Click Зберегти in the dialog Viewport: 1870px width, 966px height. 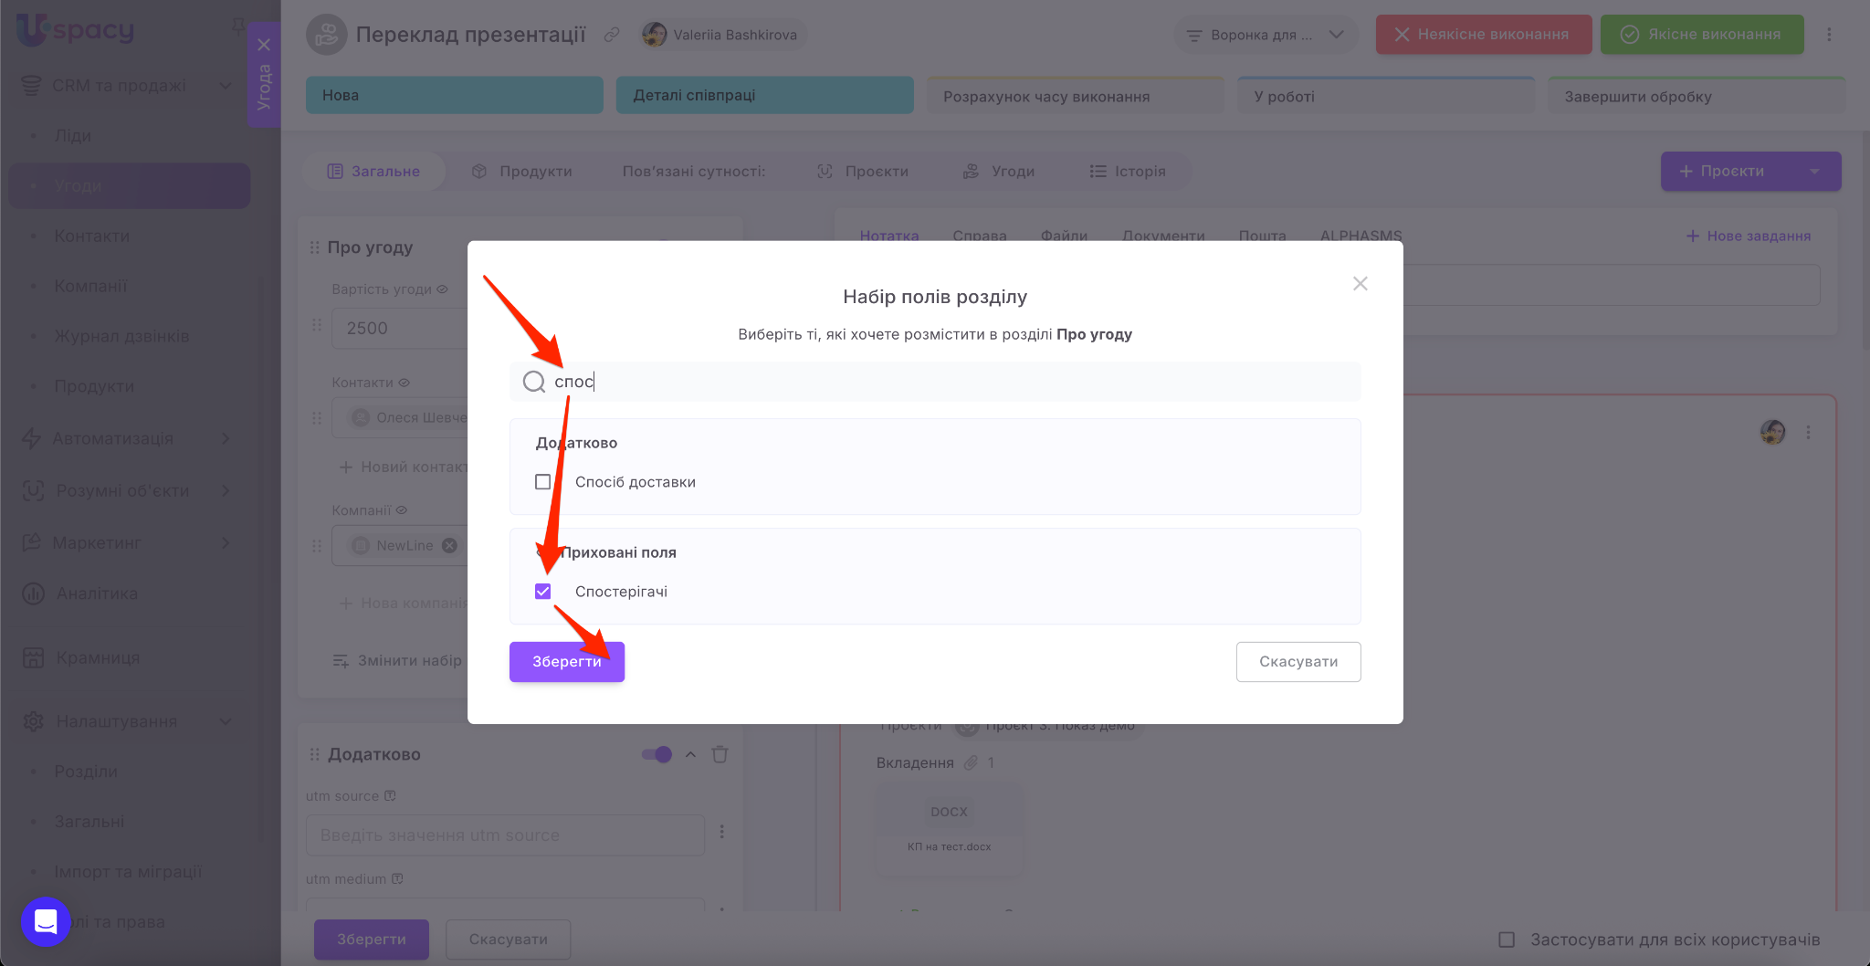(566, 662)
